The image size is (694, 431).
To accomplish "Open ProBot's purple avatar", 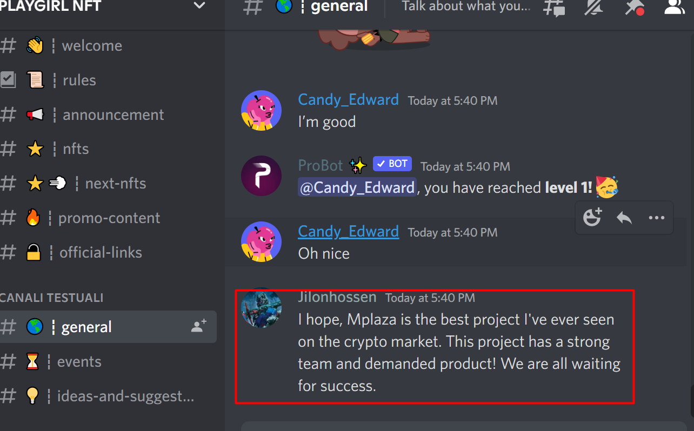I will [x=261, y=176].
